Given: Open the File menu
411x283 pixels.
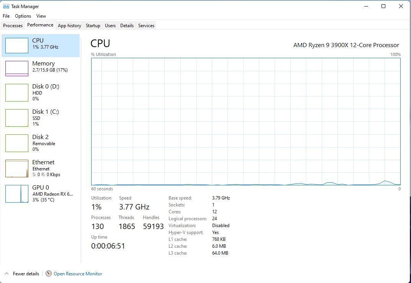Looking at the screenshot, I should pyautogui.click(x=6, y=16).
